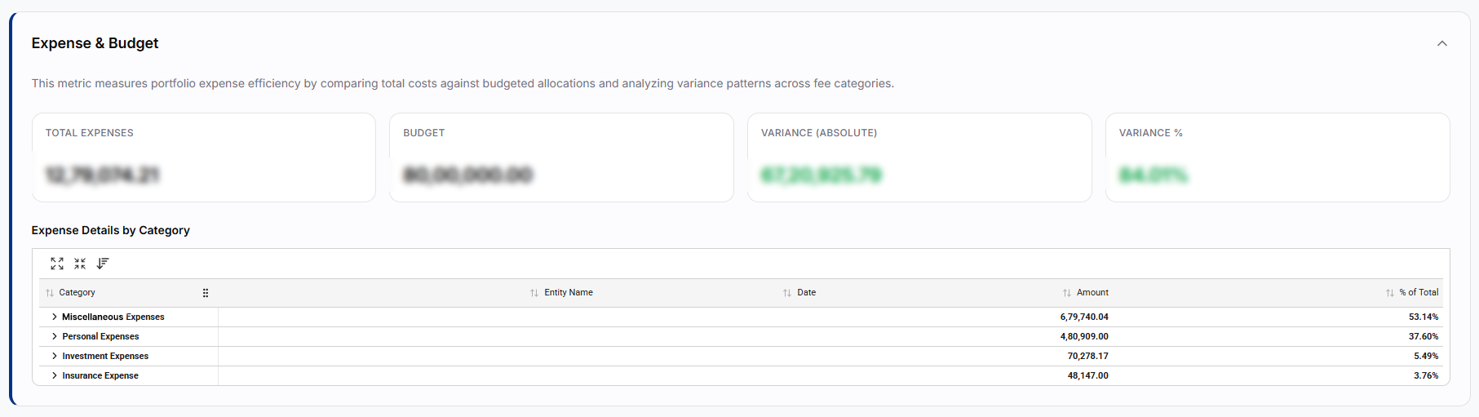Select the Total Expenses card

[204, 157]
